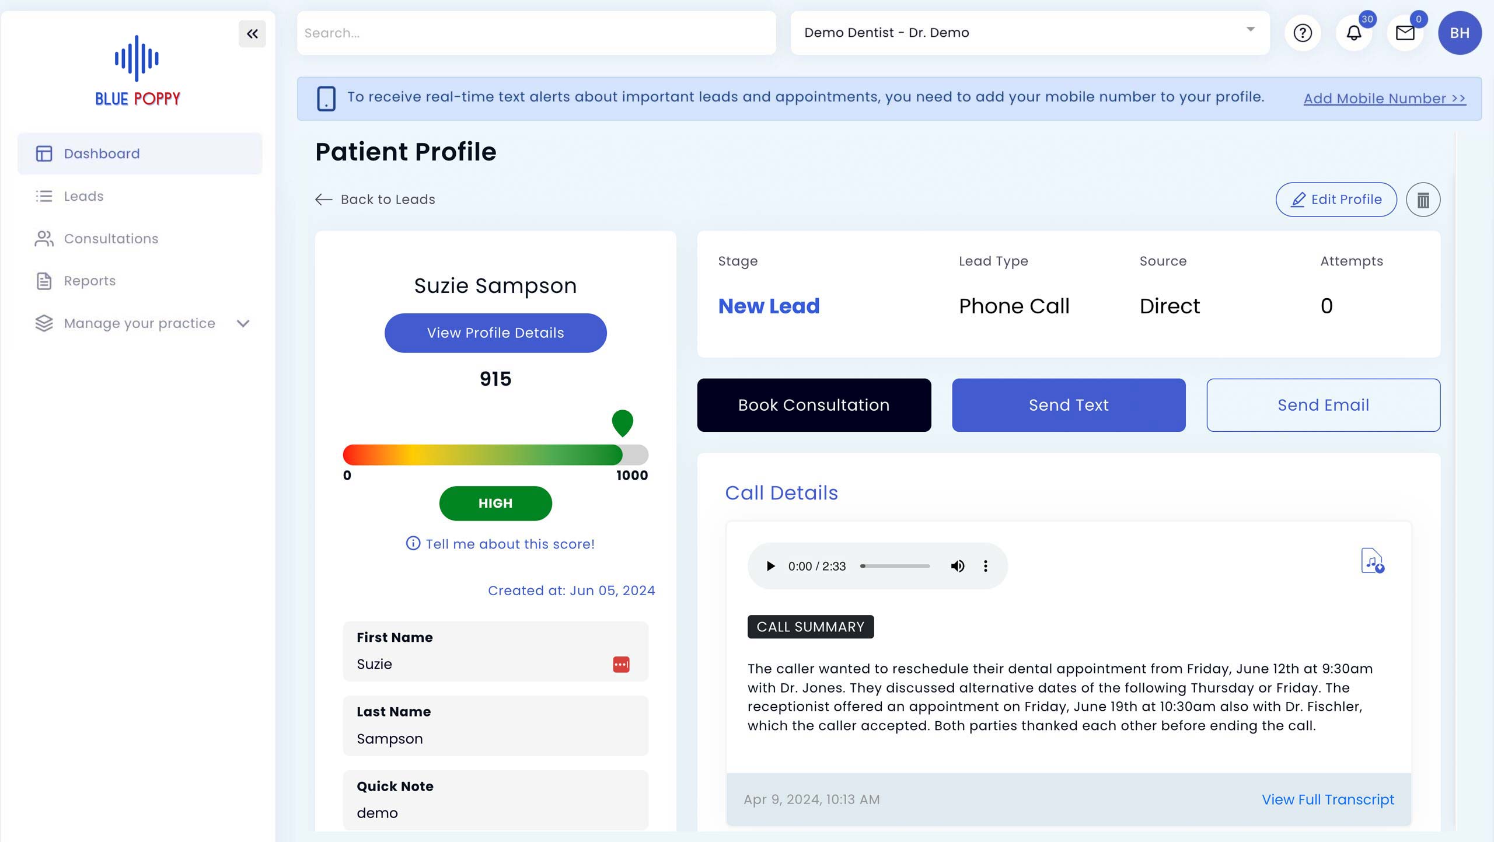
Task: Open the mail inbox icon
Action: (1405, 33)
